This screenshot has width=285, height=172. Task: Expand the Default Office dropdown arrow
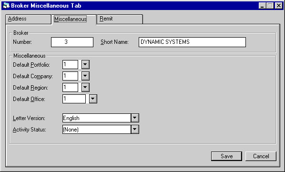[x=93, y=99]
